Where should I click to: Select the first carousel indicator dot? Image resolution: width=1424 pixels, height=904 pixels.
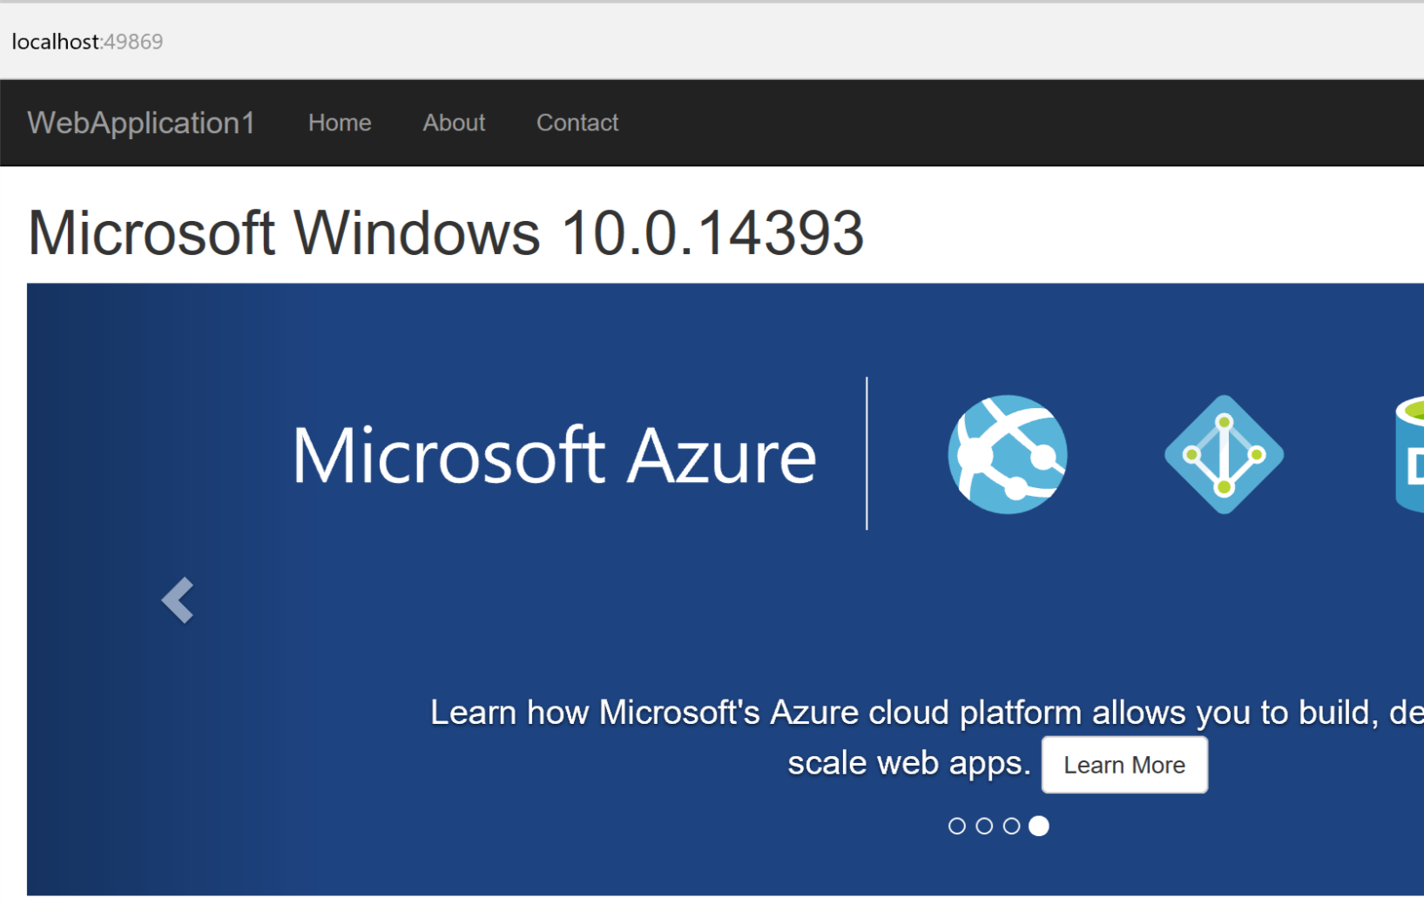pyautogui.click(x=956, y=826)
